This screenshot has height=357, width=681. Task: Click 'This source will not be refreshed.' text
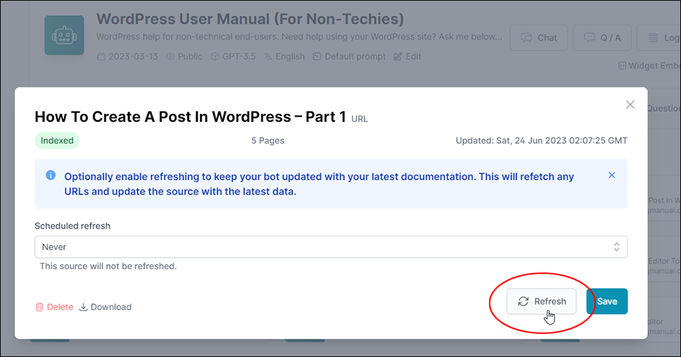[x=108, y=266]
